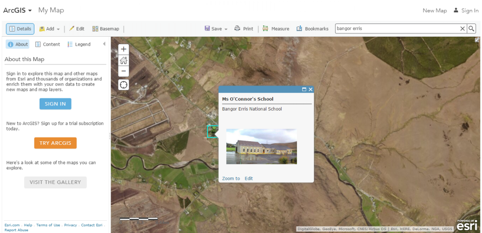This screenshot has height=233, width=482.
Task: Click VISIT THE GALLERY button
Action: point(56,182)
